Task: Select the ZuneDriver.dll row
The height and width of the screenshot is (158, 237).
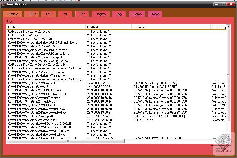Action: (x=116, y=43)
